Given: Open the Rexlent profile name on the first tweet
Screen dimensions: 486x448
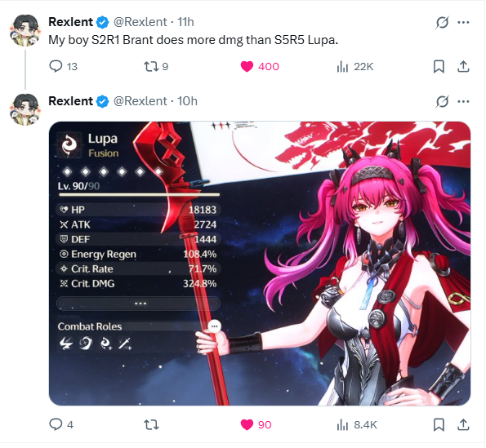Looking at the screenshot, I should click(71, 22).
